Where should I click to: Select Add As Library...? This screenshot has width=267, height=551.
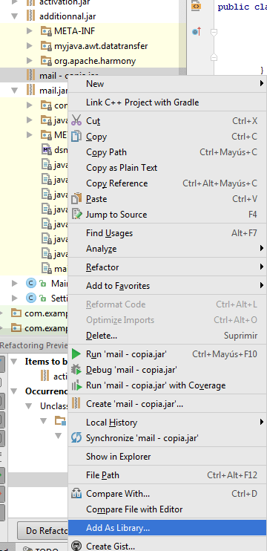(167, 528)
